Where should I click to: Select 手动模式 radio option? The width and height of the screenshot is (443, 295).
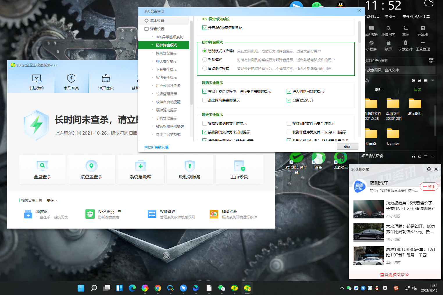(x=205, y=60)
